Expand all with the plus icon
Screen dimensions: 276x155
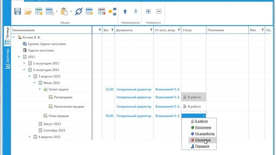coord(148,12)
